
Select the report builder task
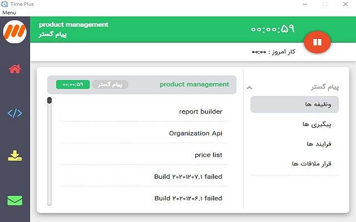click(x=200, y=112)
